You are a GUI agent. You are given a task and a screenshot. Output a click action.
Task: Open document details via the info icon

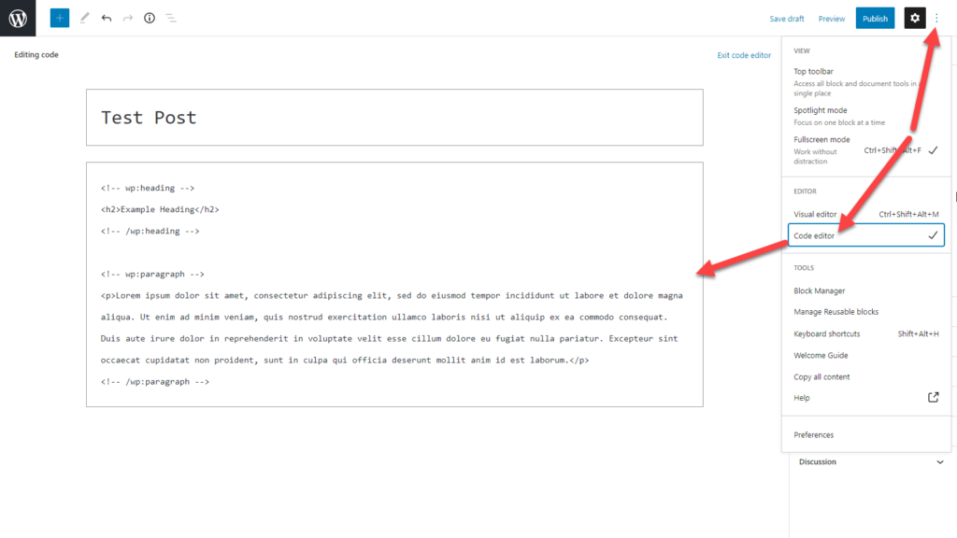[x=150, y=18]
